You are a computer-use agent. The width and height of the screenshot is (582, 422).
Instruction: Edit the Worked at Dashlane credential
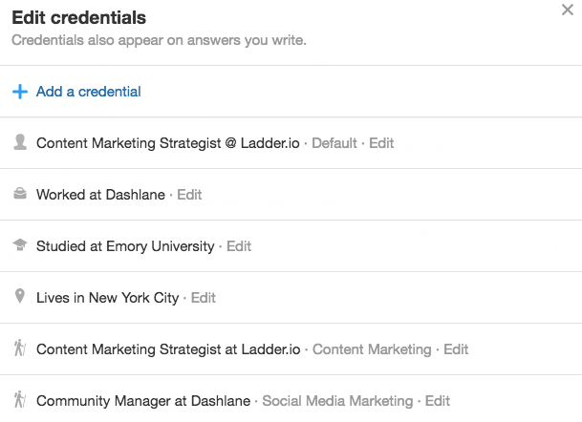click(x=189, y=195)
